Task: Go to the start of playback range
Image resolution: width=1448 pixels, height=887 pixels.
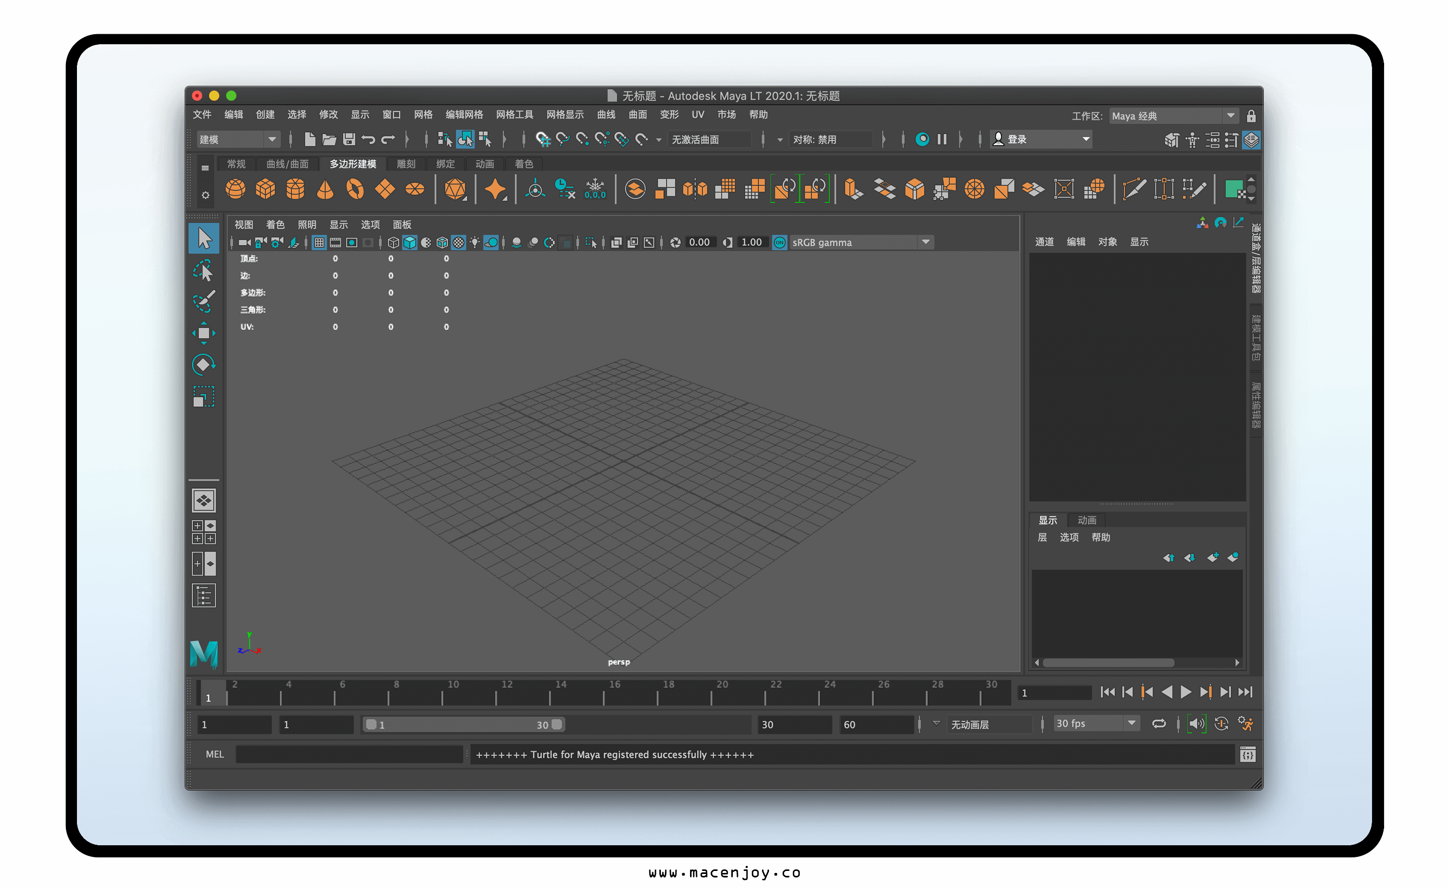Action: (x=1108, y=692)
